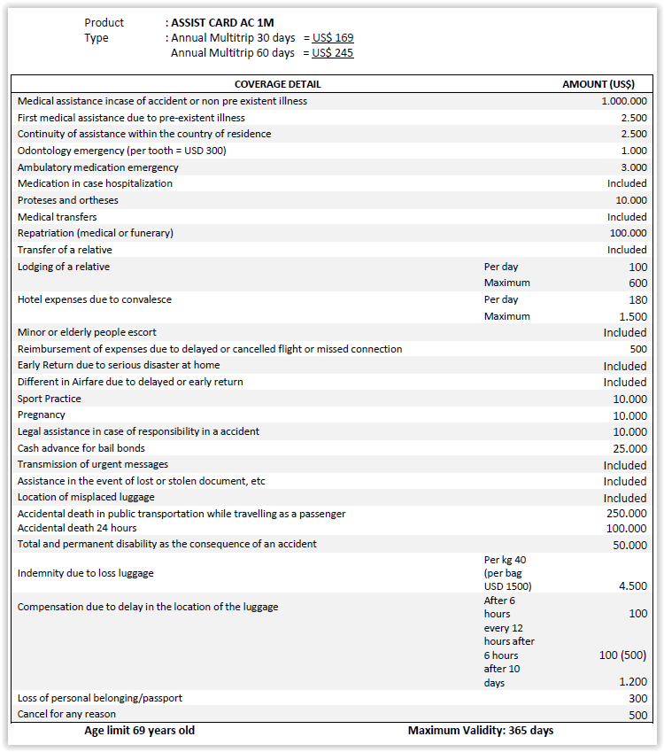Click 'Indemnity due to loss luggage' text

(x=85, y=573)
